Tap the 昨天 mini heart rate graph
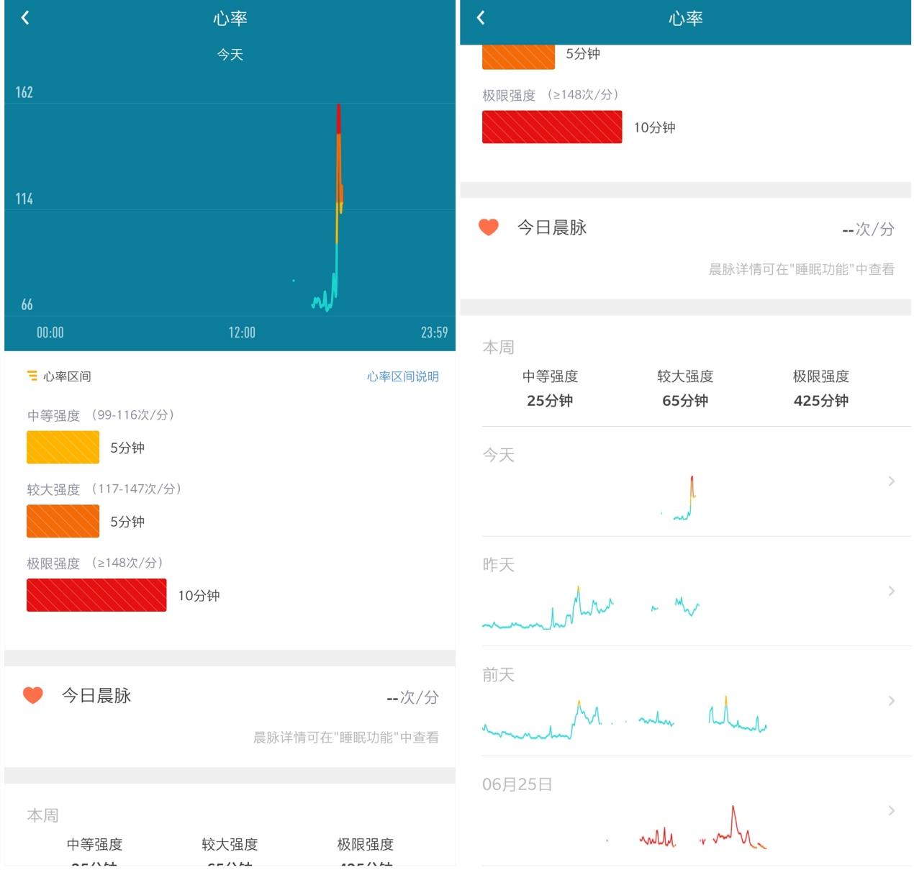Image resolution: width=914 pixels, height=870 pixels. pos(591,607)
